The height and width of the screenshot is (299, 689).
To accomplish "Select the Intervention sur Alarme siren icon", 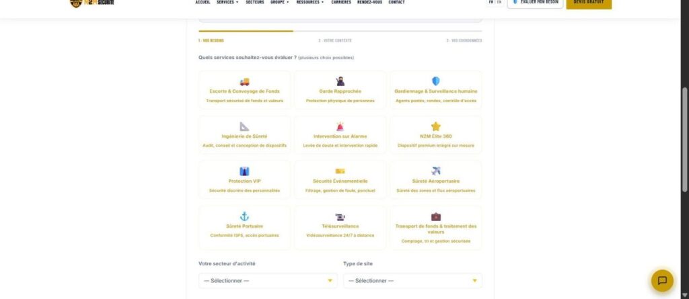I will coord(340,126).
